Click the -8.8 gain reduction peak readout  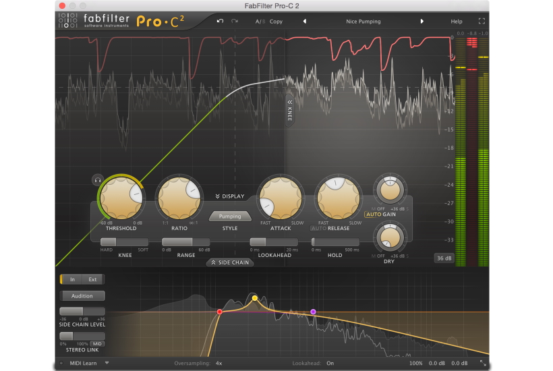click(x=472, y=34)
